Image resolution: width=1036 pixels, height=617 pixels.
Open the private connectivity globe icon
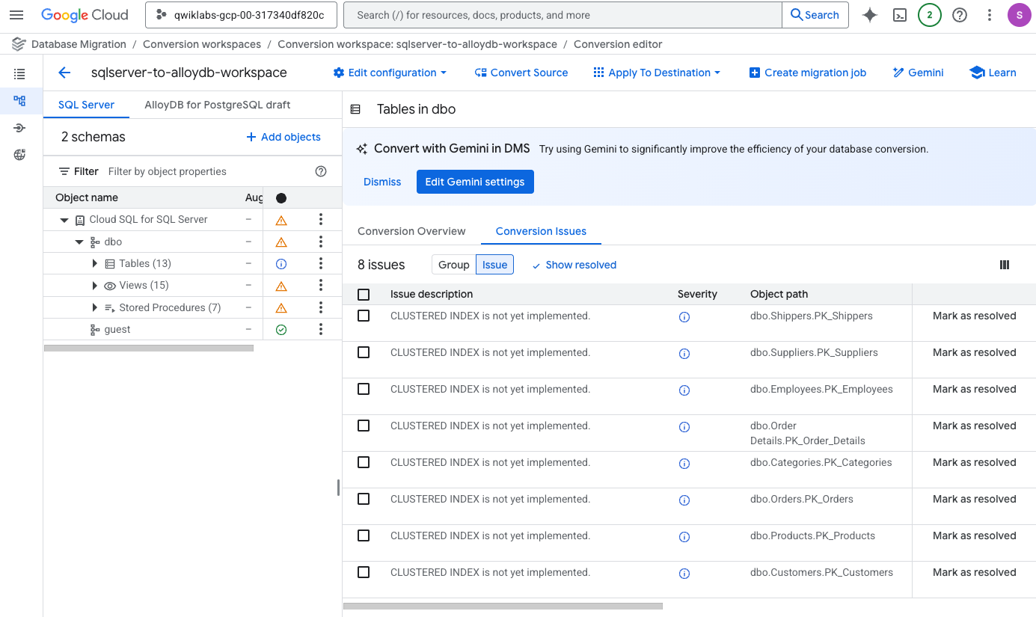(19, 155)
